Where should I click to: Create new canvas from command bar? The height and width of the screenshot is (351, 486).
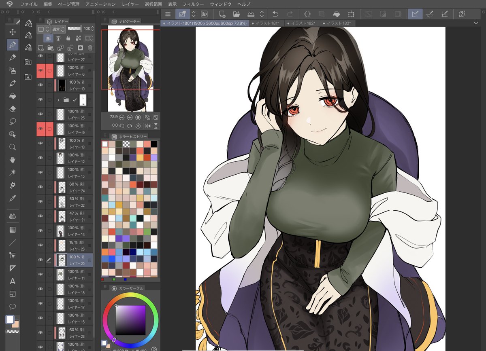click(x=222, y=14)
